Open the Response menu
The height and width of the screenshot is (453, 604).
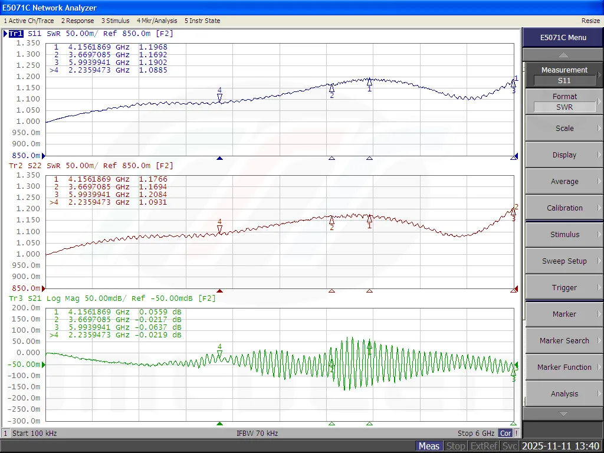click(77, 21)
